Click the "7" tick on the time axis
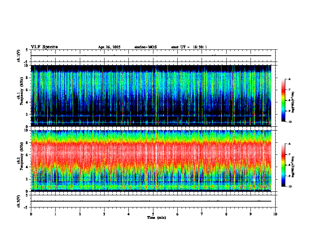 pyautogui.click(x=202, y=214)
